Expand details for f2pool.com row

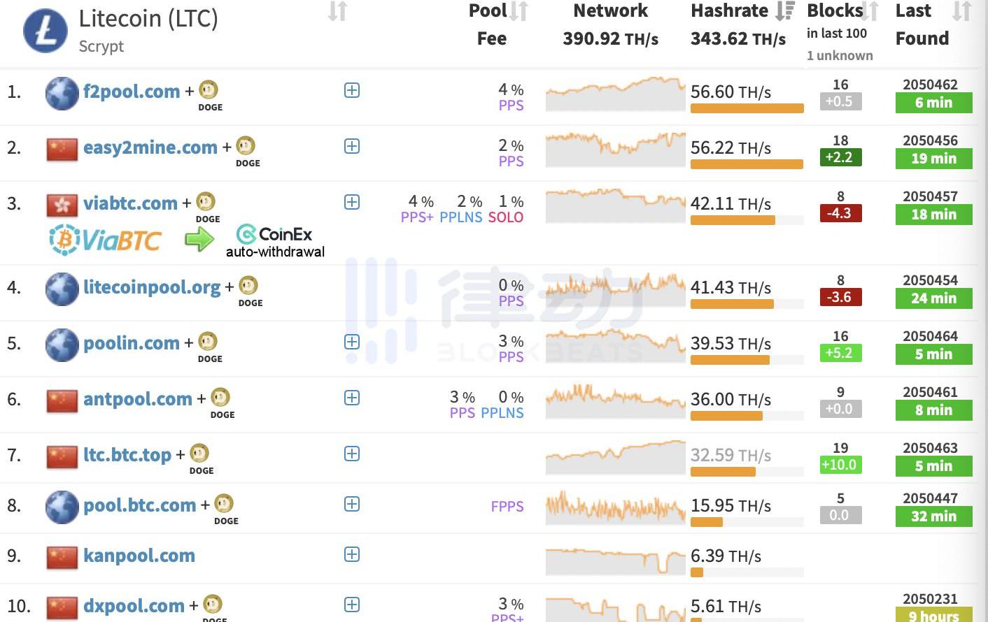point(352,90)
